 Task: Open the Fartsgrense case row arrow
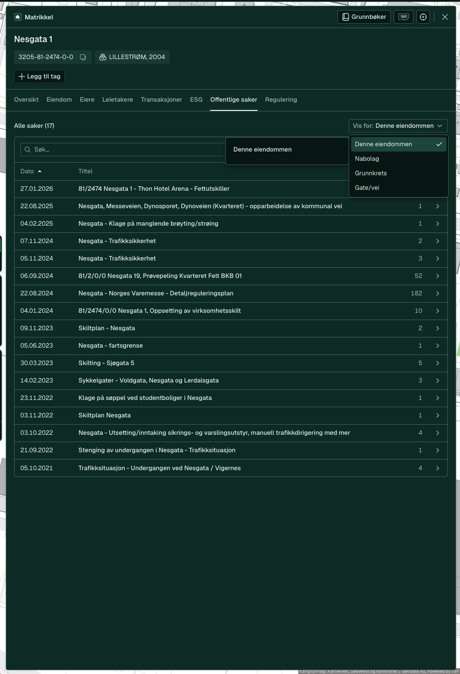tap(438, 346)
